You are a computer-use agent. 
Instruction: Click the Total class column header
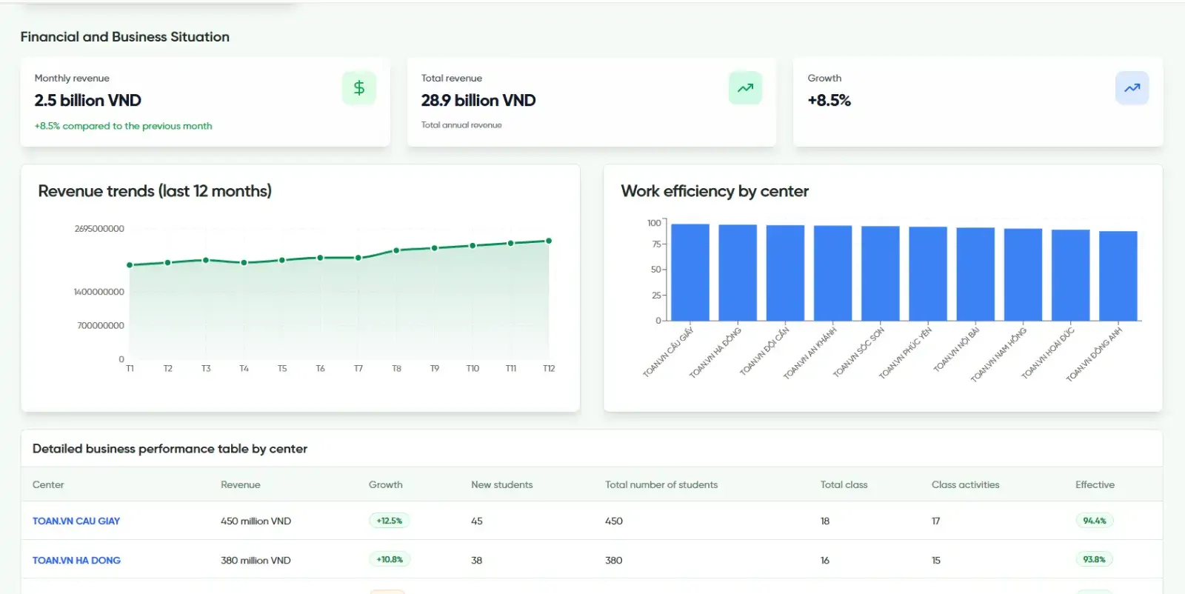click(x=844, y=484)
